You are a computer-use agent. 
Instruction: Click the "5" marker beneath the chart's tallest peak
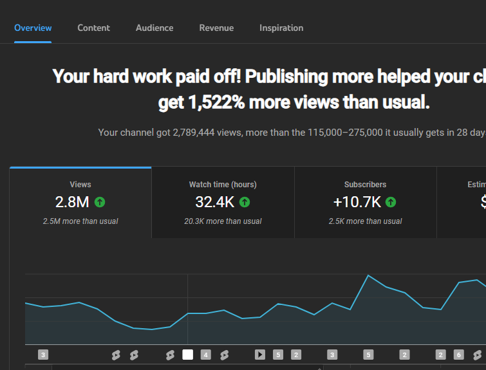tap(368, 355)
